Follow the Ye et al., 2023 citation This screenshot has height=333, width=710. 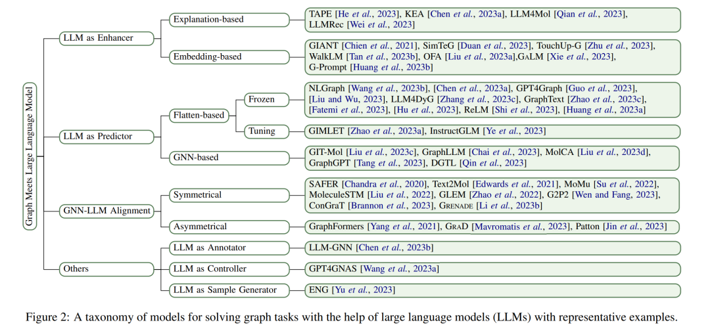pyautogui.click(x=513, y=131)
